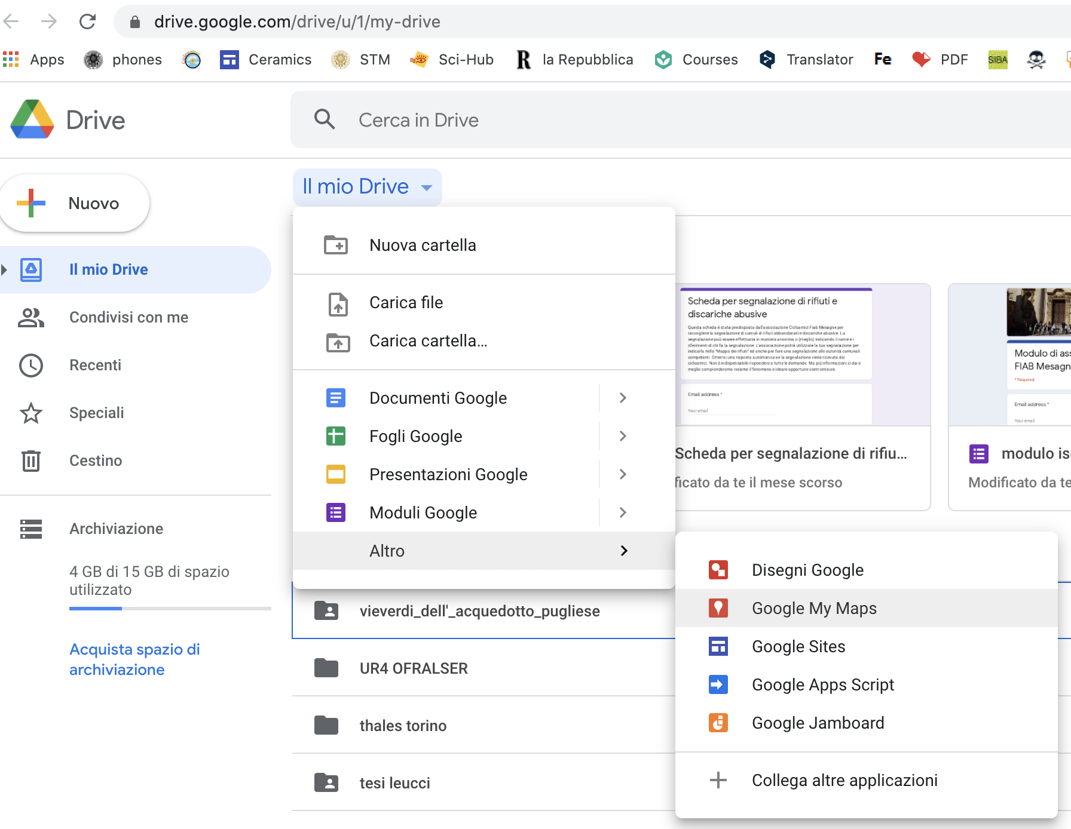Select vieverdi_dell'_acquedotto_pugliese folder row
The width and height of the screenshot is (1071, 829).
click(484, 610)
